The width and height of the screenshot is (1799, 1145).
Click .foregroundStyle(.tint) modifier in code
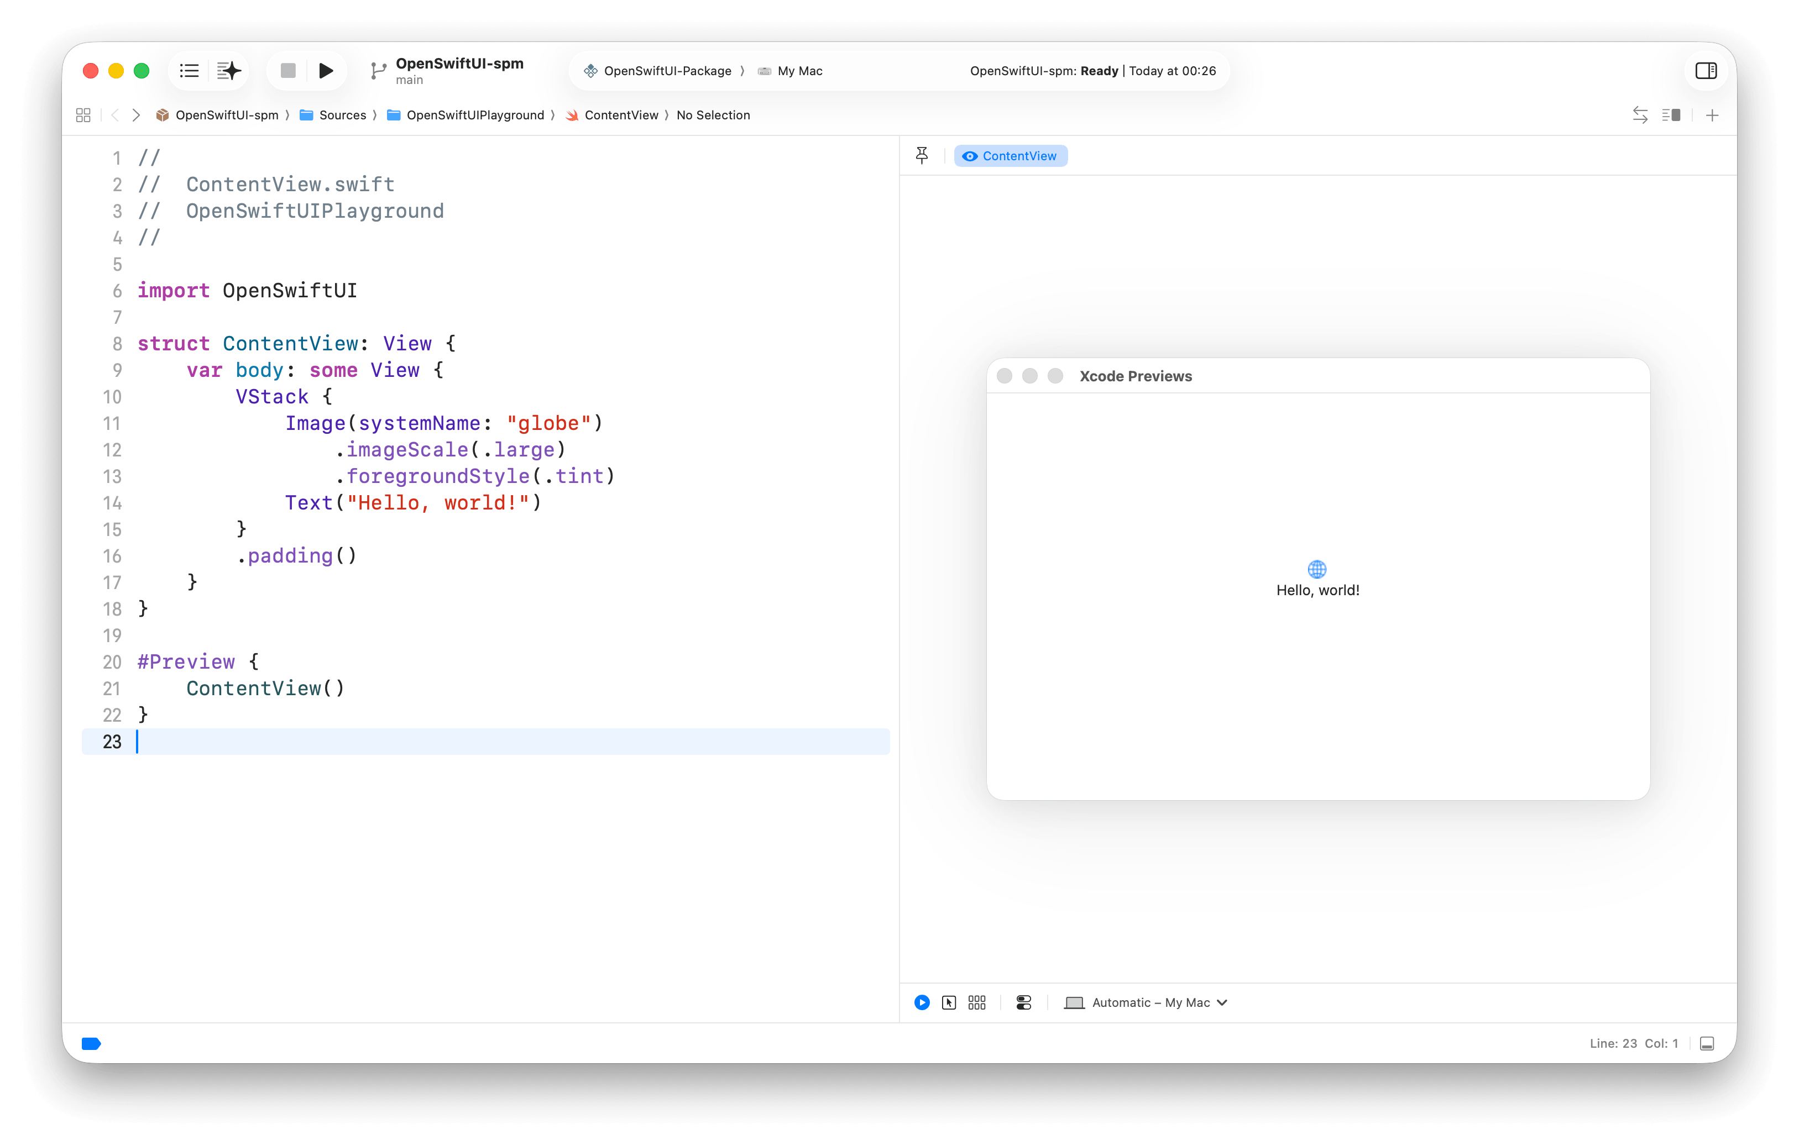click(475, 476)
